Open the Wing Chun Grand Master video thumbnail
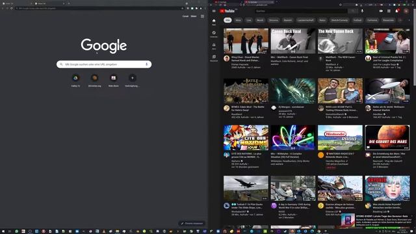 [246, 41]
